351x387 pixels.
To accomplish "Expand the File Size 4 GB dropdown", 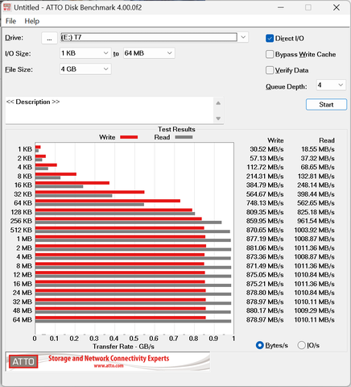I will [85, 69].
